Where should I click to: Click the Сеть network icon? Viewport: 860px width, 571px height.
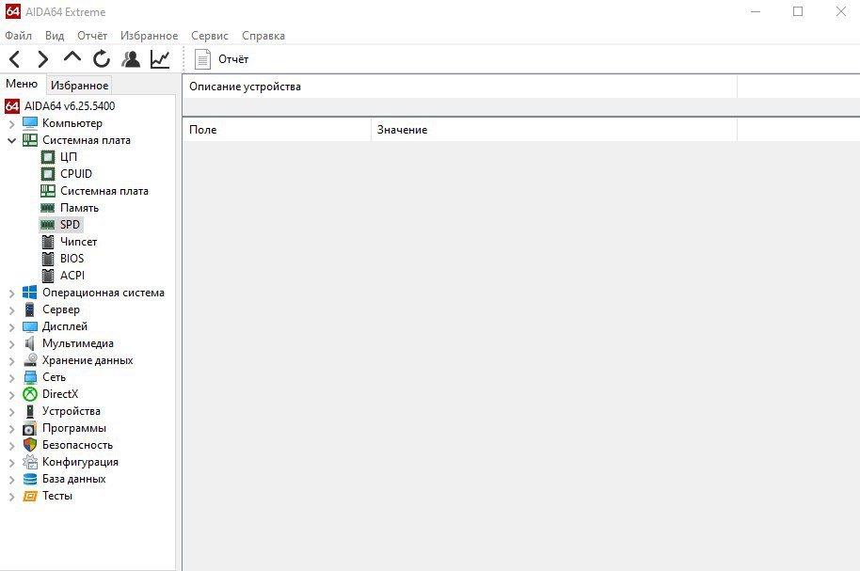click(x=30, y=377)
